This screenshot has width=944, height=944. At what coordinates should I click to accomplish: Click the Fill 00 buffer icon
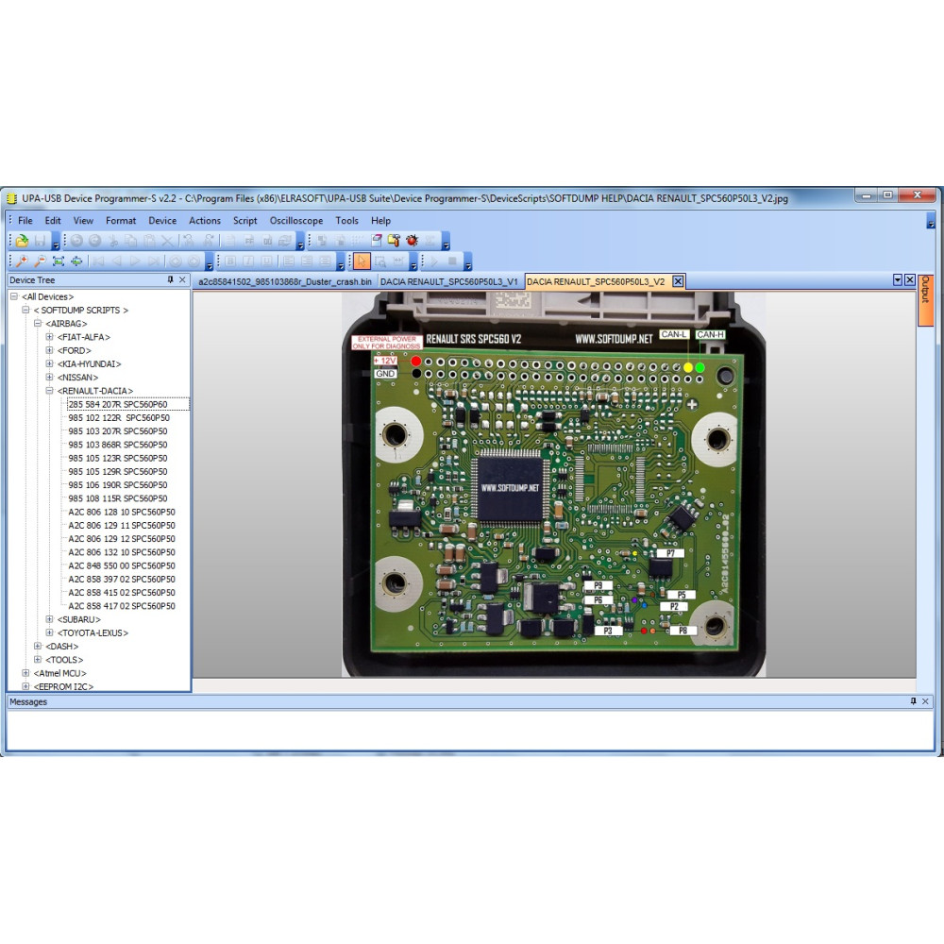pos(267,241)
